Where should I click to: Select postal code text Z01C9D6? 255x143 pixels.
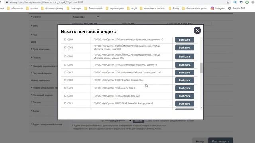tap(68, 56)
